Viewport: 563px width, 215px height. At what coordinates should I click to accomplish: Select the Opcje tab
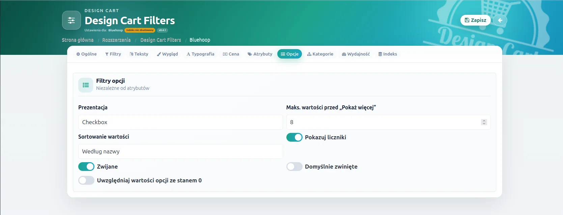click(290, 54)
